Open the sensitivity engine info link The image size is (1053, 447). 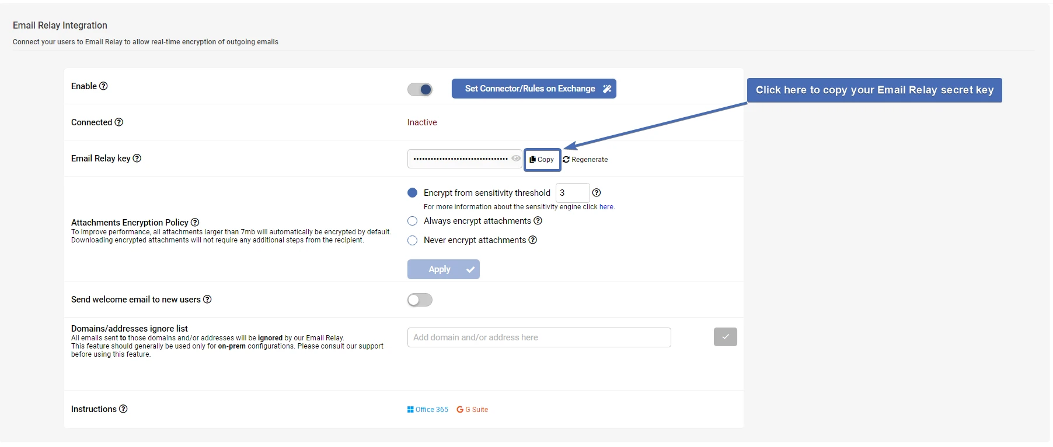[x=606, y=207]
